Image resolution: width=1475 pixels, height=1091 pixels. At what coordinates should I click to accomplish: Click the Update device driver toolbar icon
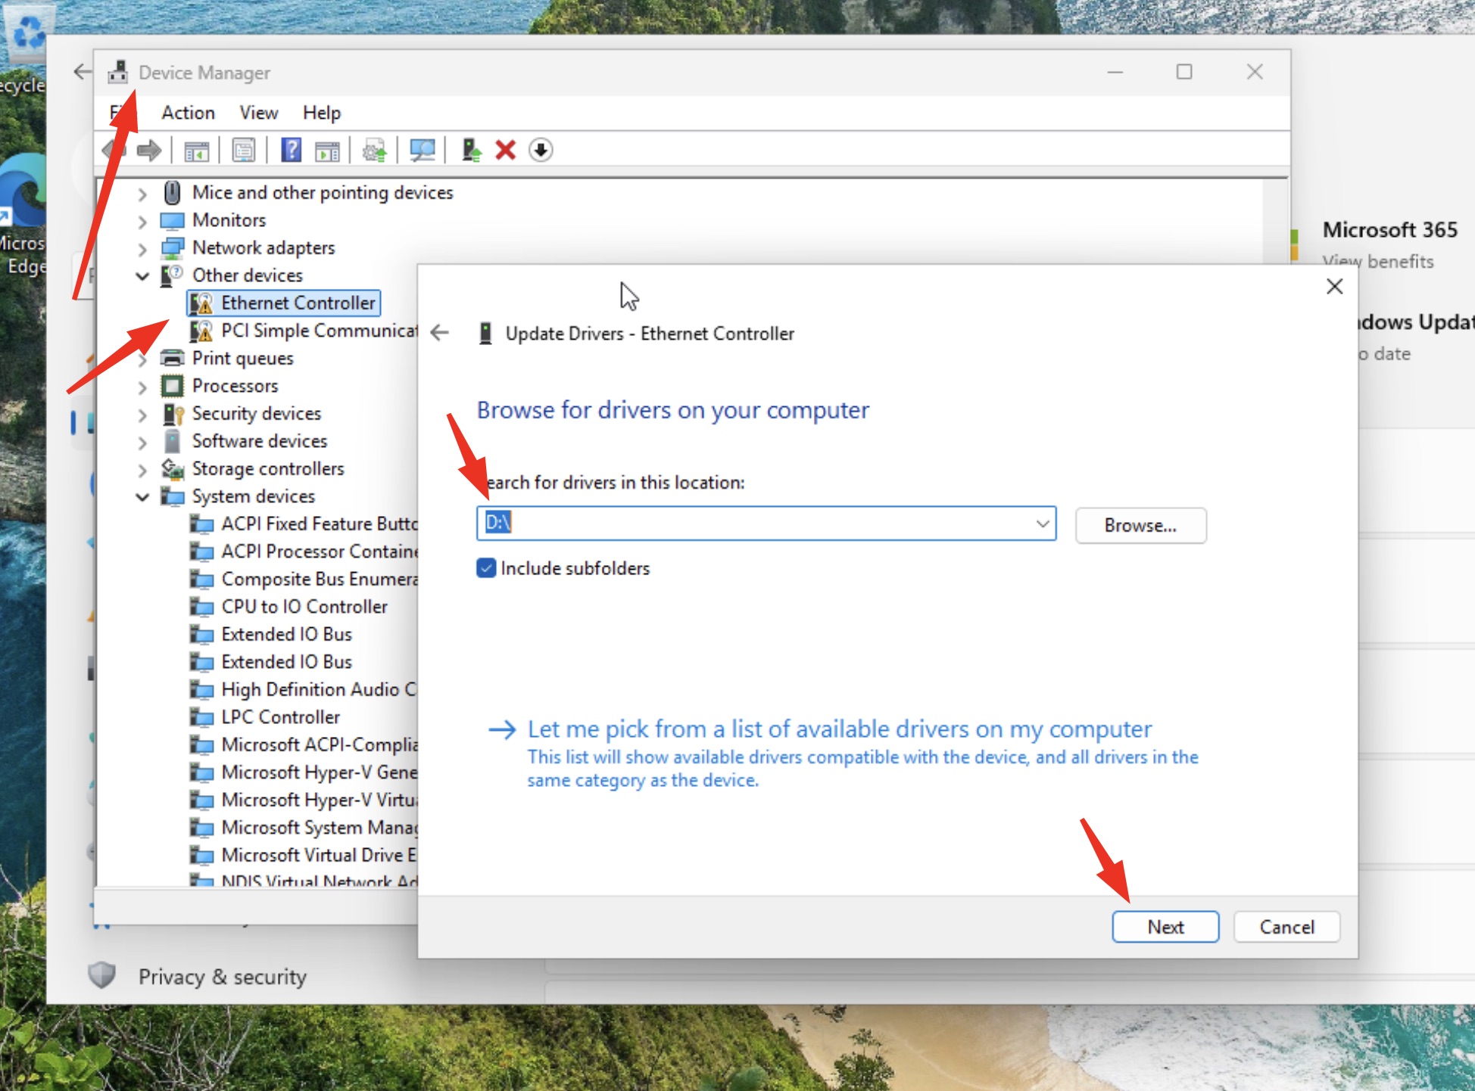(374, 151)
